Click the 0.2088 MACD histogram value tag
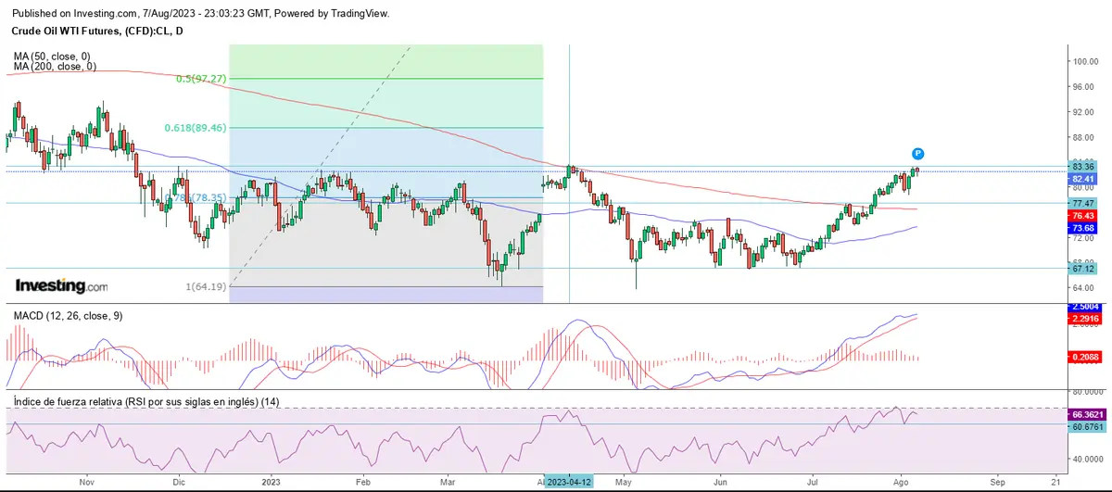 (x=1086, y=357)
